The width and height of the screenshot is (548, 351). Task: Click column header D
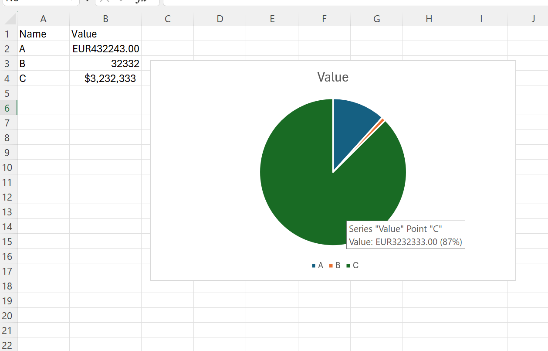point(220,19)
